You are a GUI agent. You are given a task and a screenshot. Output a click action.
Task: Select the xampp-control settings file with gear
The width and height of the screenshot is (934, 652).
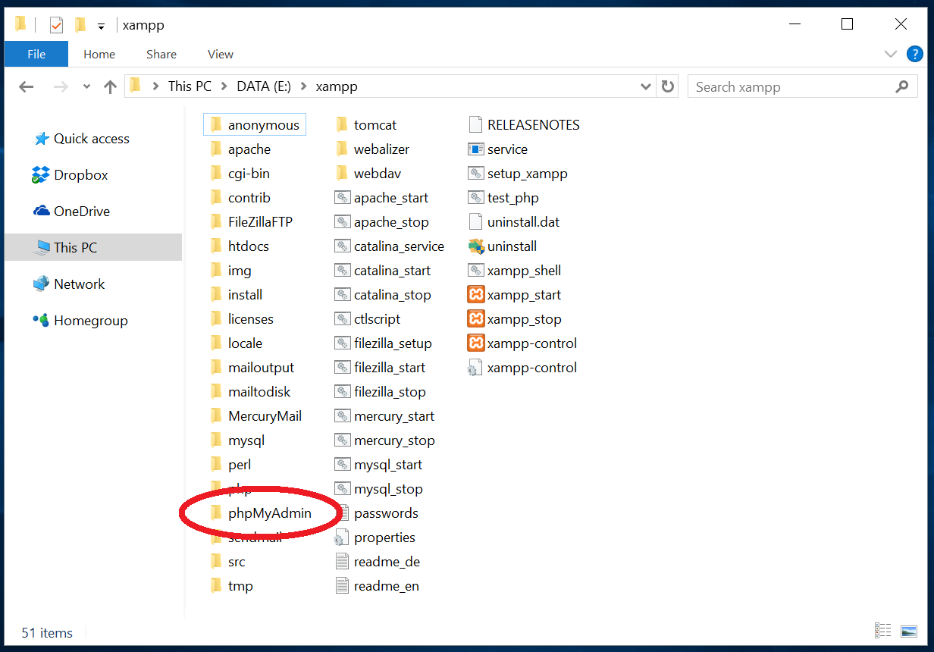[522, 368]
